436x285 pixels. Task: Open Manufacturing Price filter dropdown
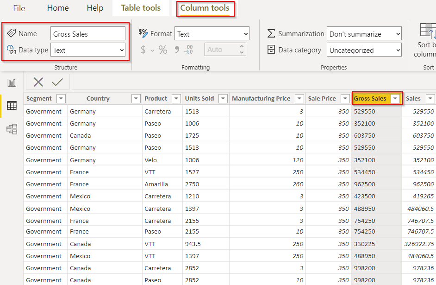pos(299,99)
